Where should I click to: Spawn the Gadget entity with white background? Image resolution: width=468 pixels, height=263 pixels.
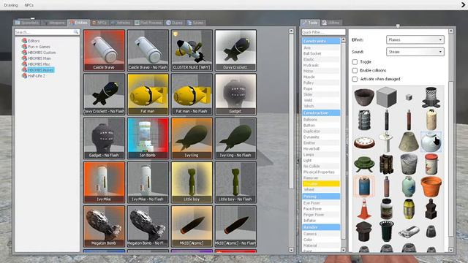pos(235,94)
